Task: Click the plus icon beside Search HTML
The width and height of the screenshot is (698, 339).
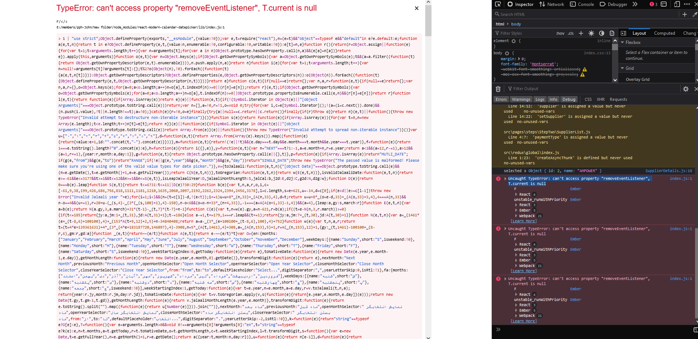Action: tap(685, 14)
